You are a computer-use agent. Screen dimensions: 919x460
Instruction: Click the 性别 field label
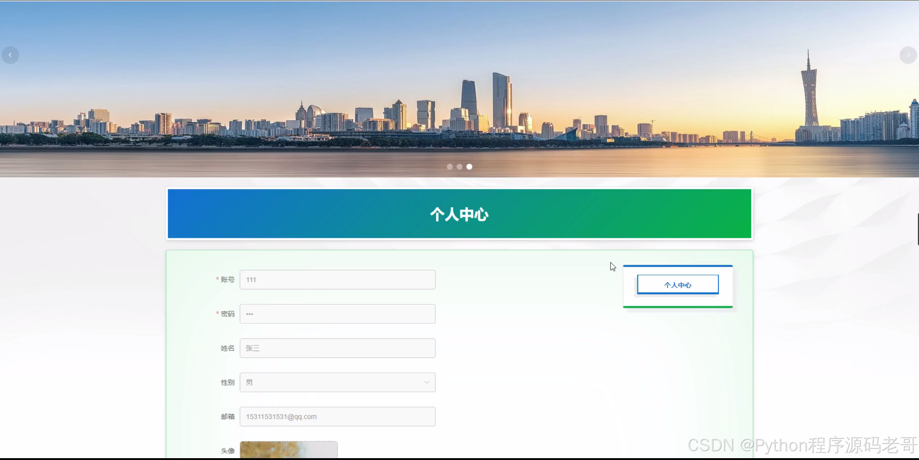click(x=227, y=382)
